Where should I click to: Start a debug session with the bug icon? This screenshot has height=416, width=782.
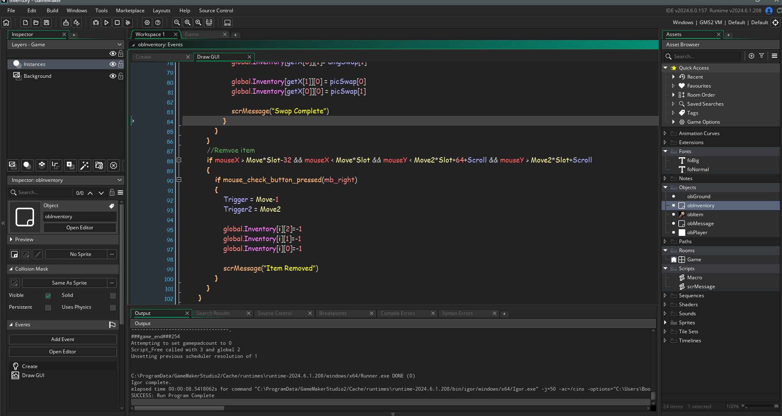[95, 23]
